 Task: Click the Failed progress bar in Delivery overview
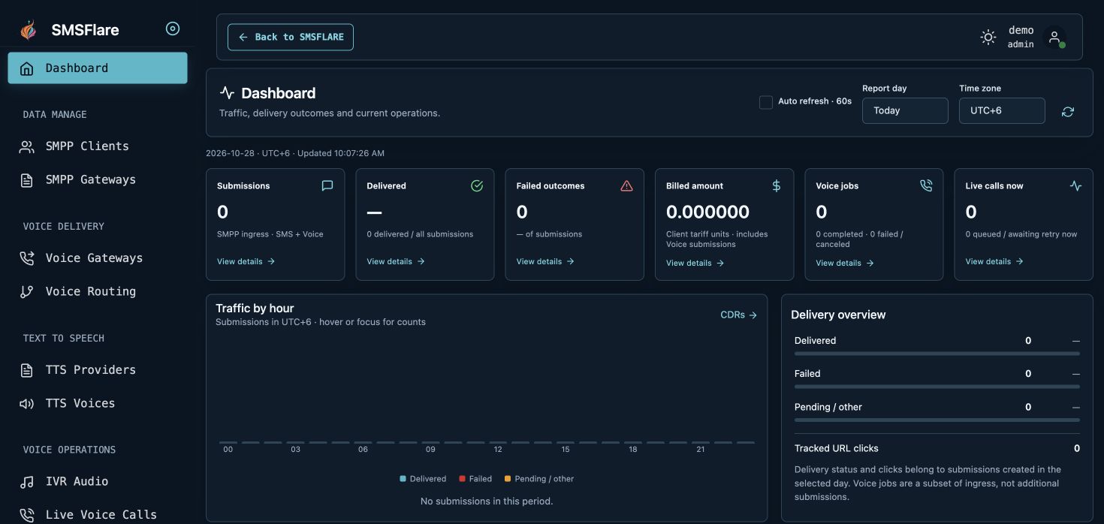[x=937, y=387]
